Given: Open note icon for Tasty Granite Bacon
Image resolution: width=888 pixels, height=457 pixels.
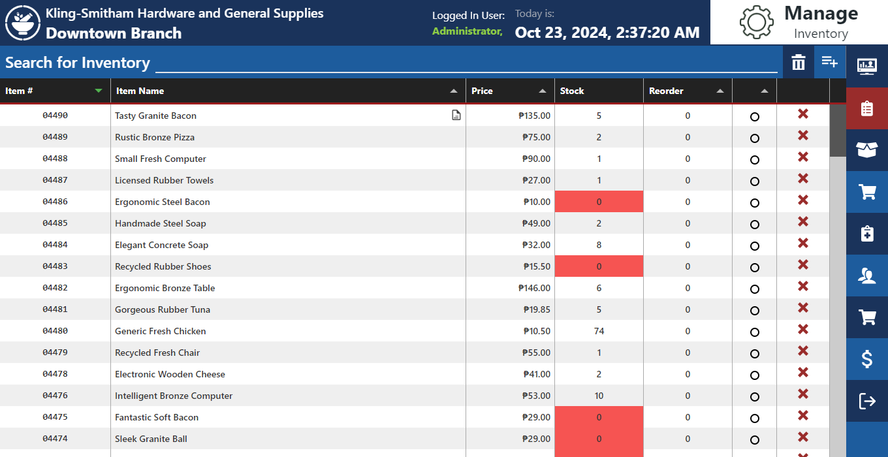Looking at the screenshot, I should coord(456,116).
